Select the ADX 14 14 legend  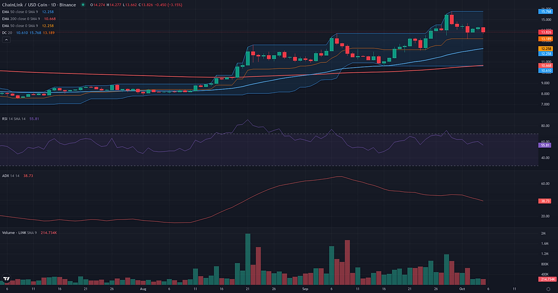pyautogui.click(x=18, y=176)
